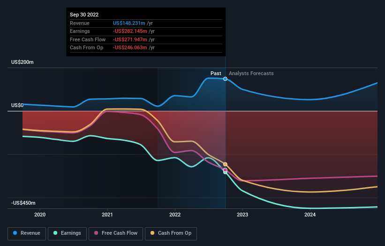Click the 'Analysts Forecasts' label
This screenshot has height=246, width=385.
pos(251,73)
